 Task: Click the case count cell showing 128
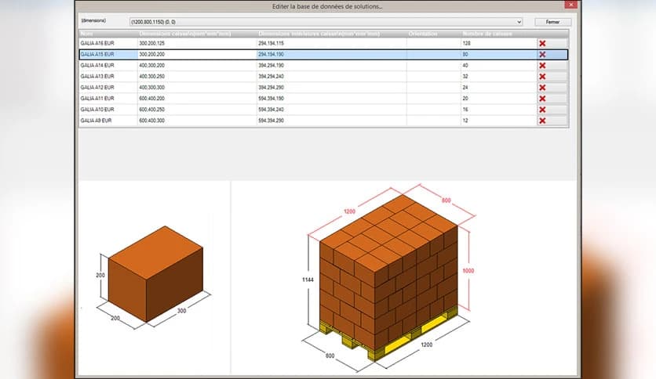499,43
